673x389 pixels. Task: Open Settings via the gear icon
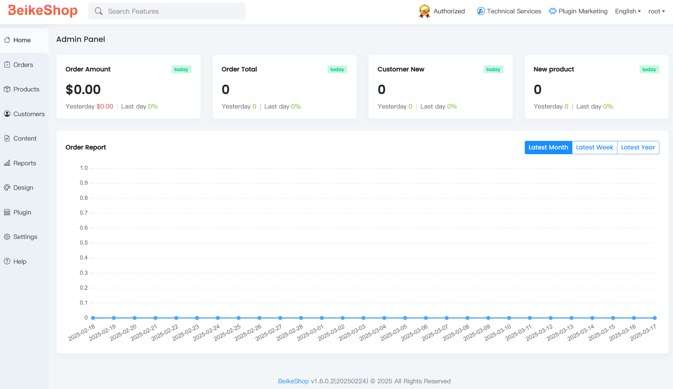(7, 237)
